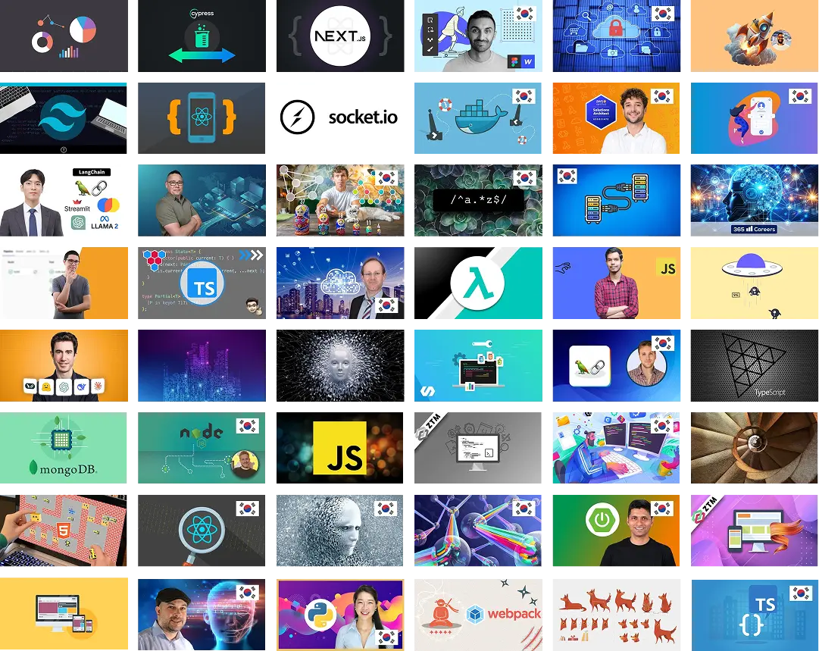Image resolution: width=819 pixels, height=651 pixels.
Task: Open the webpack course thumbnail
Action: point(478,612)
